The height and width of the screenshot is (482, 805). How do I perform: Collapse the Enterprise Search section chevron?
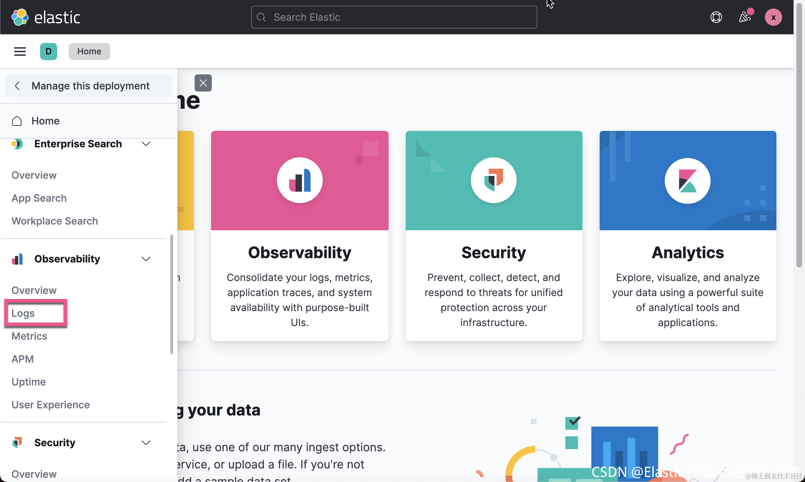tap(146, 144)
